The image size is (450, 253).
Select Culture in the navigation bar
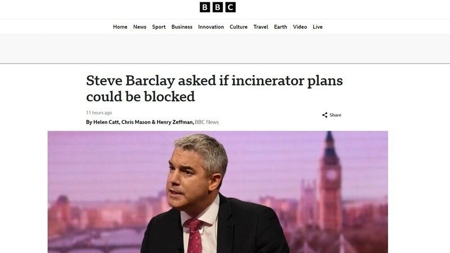[x=238, y=26]
